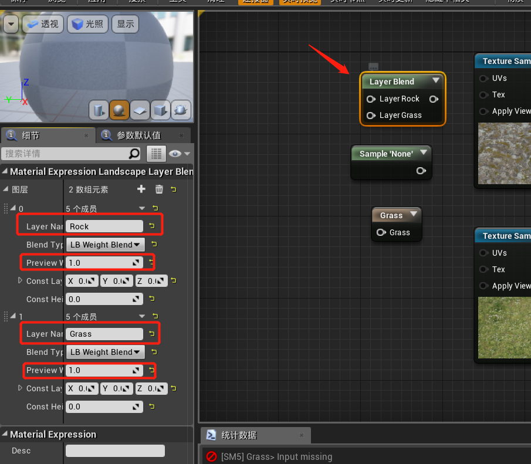Switch preview mesh to the teapot
The image size is (531, 464).
180,110
